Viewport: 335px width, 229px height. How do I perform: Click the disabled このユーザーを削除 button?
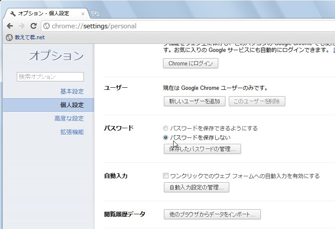pyautogui.click(x=257, y=101)
